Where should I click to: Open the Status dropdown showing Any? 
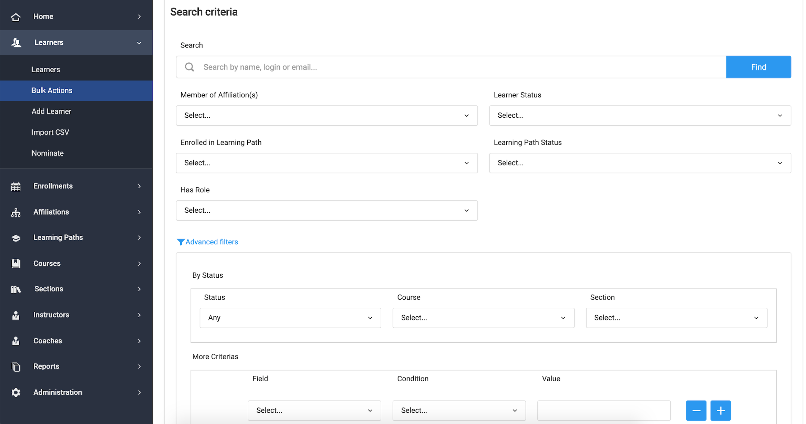pos(290,318)
